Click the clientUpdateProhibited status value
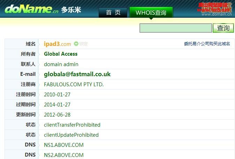Screen dimensions: 235x159 coord(71,135)
